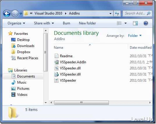
Task: Open the Arrange by Folder dropdown
Action: click(x=135, y=36)
